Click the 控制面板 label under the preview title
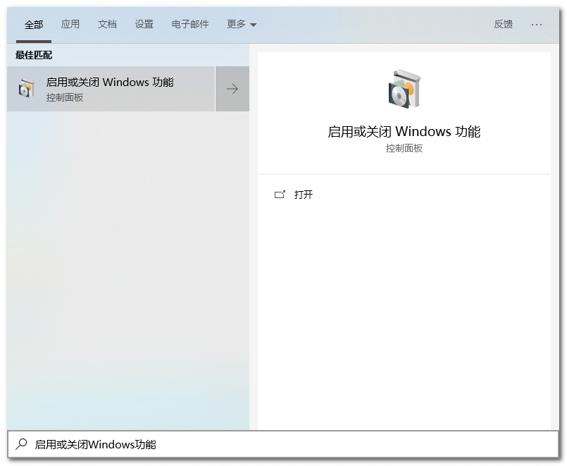This screenshot has height=466, width=567. coord(404,149)
